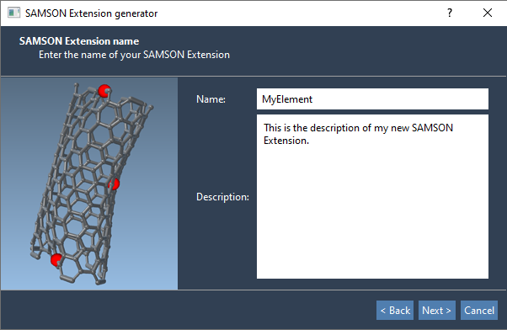
Task: Click the Name field containing MyElement
Action: (372, 98)
